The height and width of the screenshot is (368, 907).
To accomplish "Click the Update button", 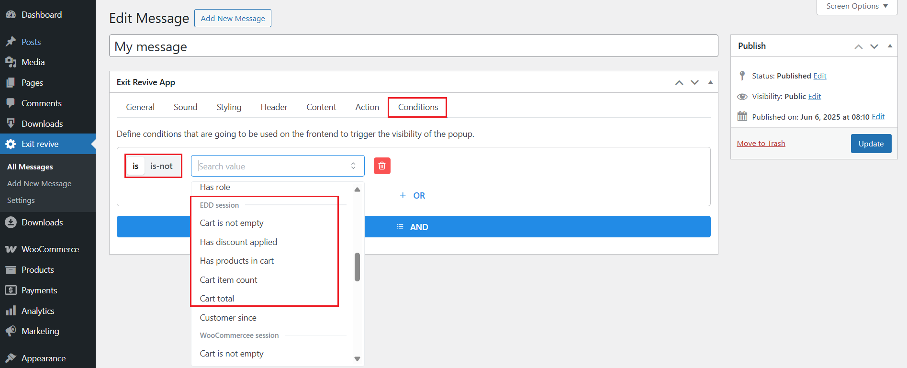I will [871, 144].
